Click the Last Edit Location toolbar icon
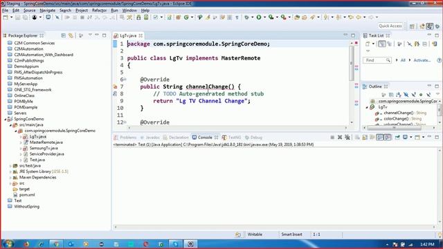The width and height of the screenshot is (443, 249). click(351, 17)
